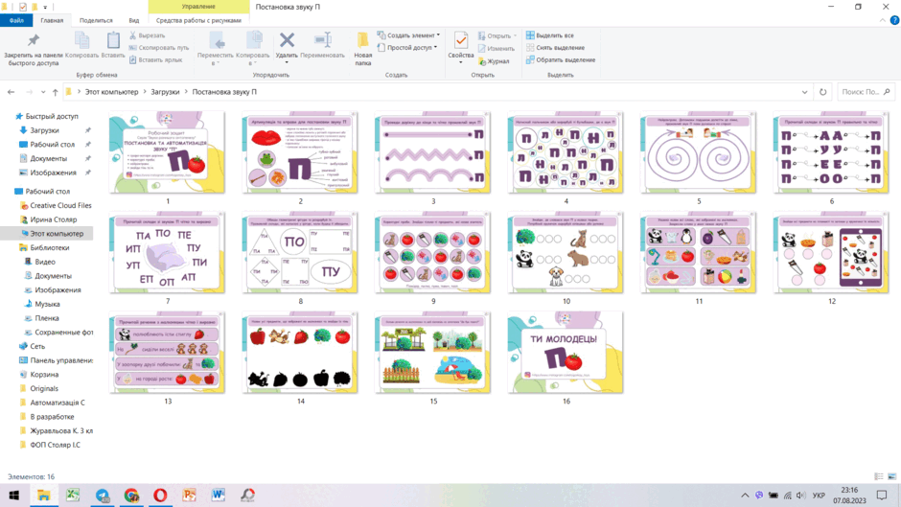The height and width of the screenshot is (507, 901).
Task: Select Сеть in the navigation pane
Action: click(x=37, y=346)
